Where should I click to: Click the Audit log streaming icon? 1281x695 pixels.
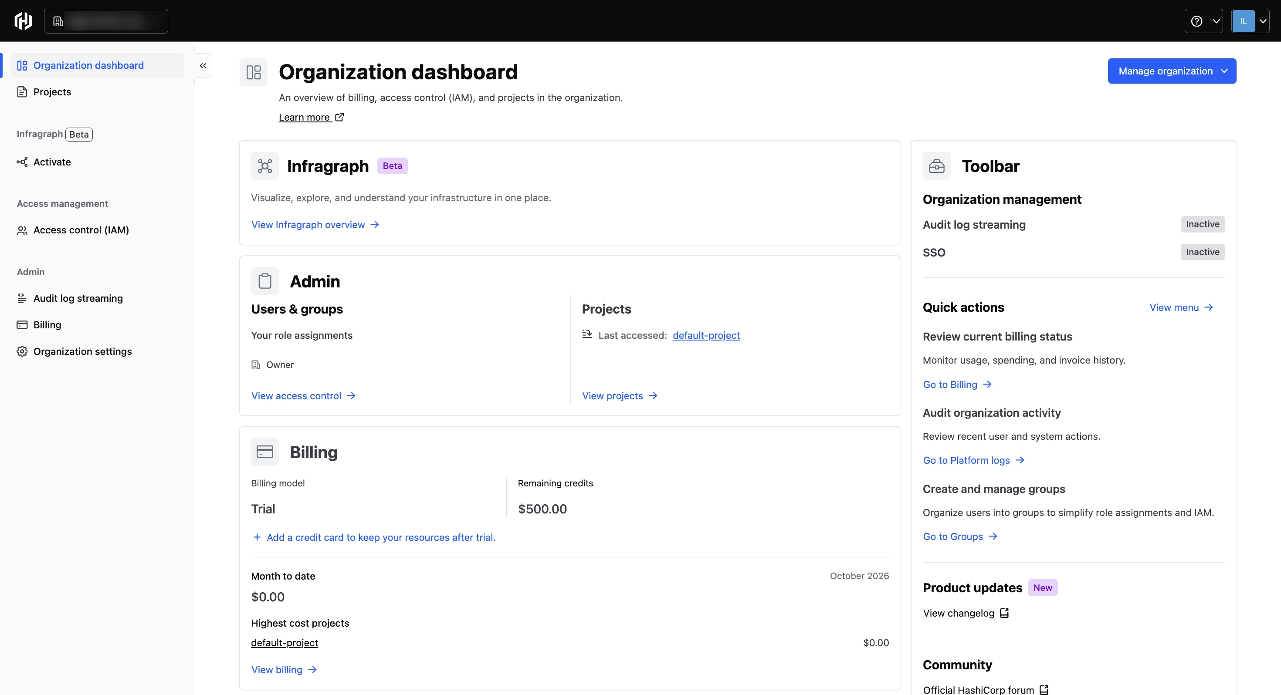pyautogui.click(x=22, y=298)
